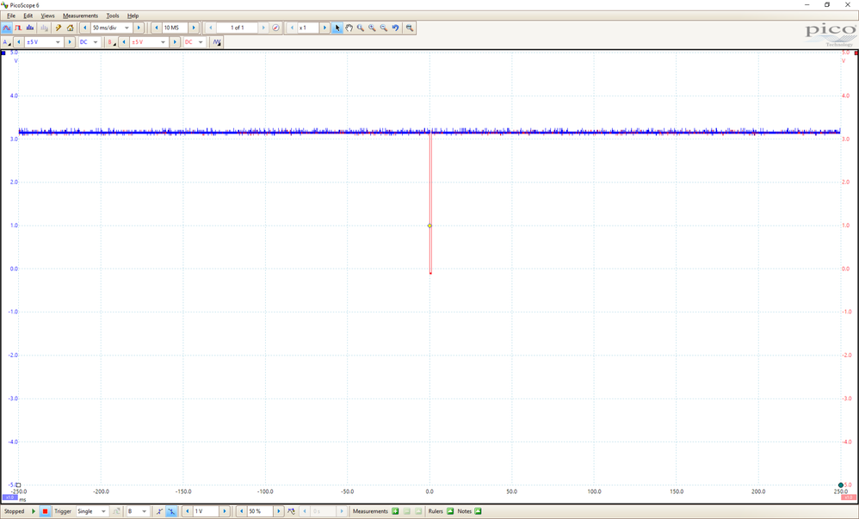This screenshot has height=519, width=859.
Task: Click the red x1.0 axis scale button
Action: tap(849, 497)
